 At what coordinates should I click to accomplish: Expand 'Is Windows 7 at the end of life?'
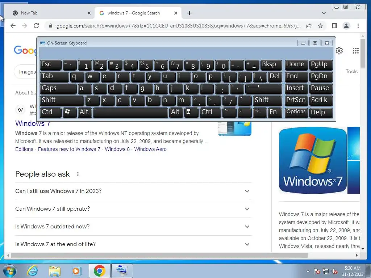[133, 244]
